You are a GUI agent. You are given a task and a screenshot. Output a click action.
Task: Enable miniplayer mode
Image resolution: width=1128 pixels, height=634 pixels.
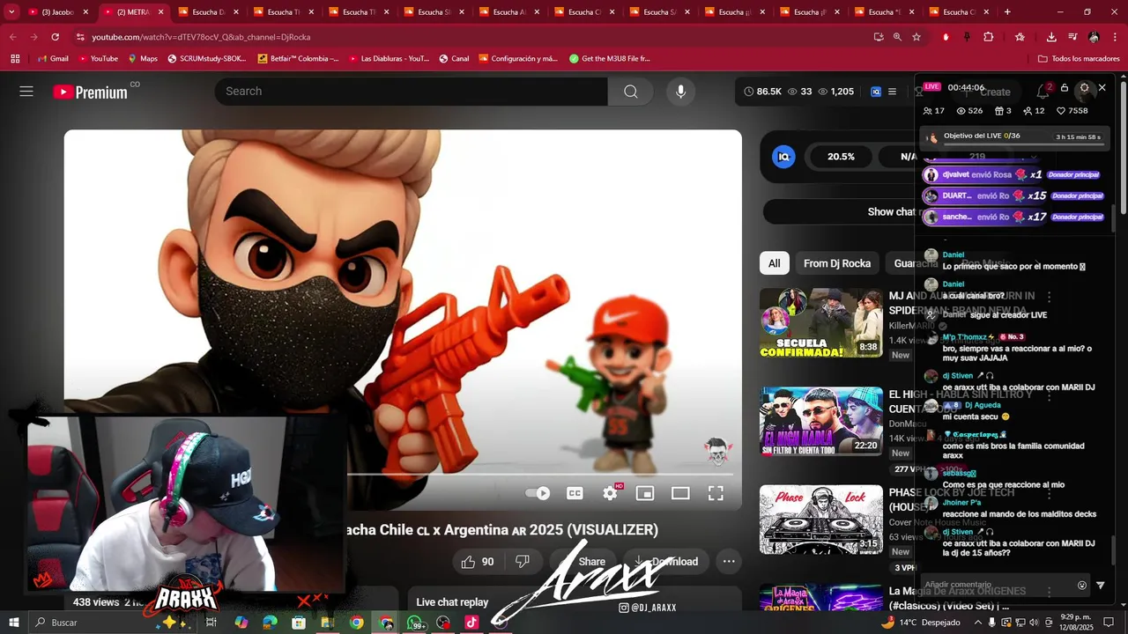(645, 493)
